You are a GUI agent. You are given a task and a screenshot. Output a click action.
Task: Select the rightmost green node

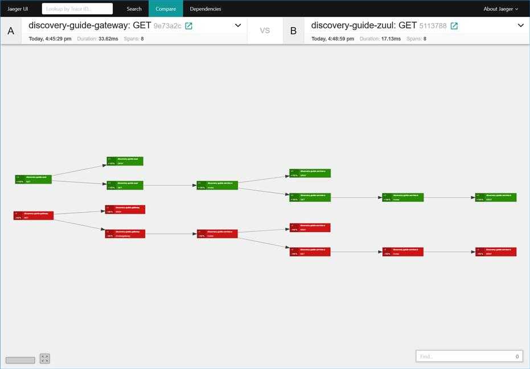click(x=496, y=197)
